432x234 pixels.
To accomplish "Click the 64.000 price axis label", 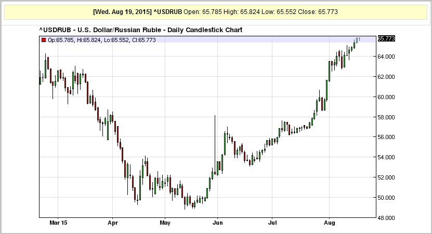I will [386, 57].
